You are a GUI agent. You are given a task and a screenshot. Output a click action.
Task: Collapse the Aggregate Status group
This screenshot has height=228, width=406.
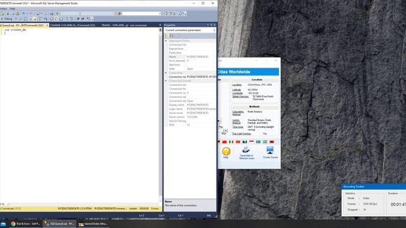pyautogui.click(x=166, y=41)
